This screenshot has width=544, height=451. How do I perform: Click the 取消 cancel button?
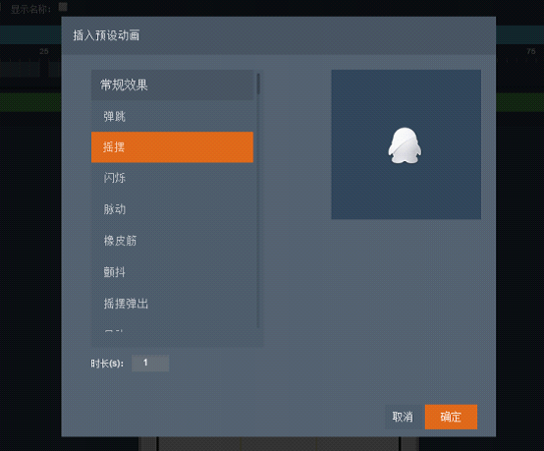click(403, 417)
